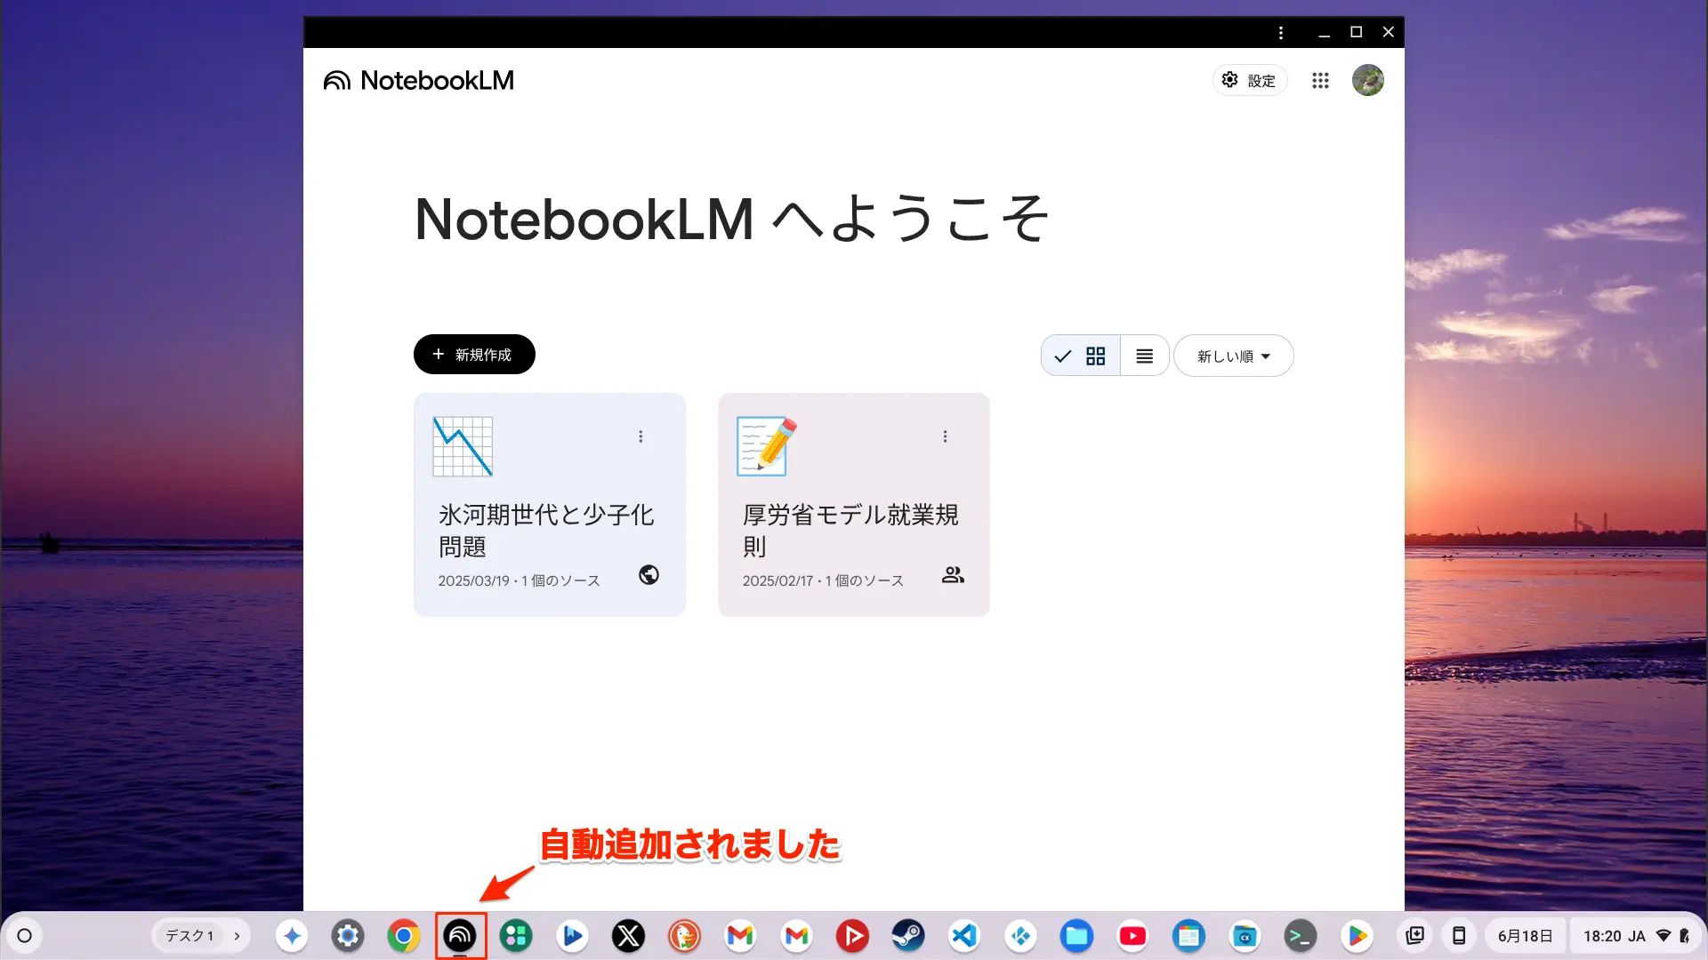This screenshot has width=1708, height=960.
Task: Launch Chrome from the shelf
Action: point(404,936)
